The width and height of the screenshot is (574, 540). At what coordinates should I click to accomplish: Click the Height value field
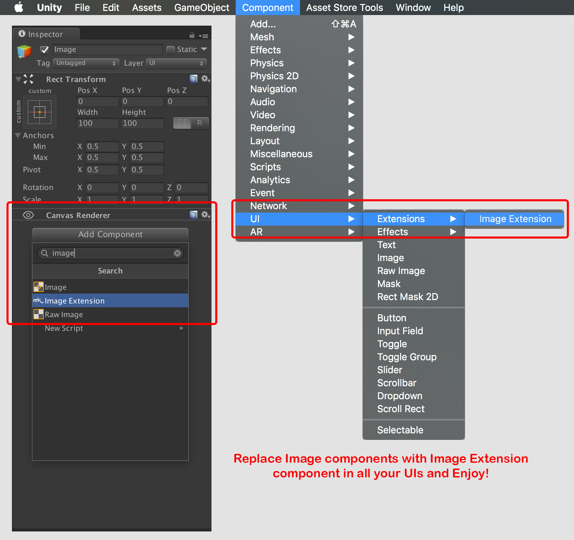pyautogui.click(x=142, y=123)
